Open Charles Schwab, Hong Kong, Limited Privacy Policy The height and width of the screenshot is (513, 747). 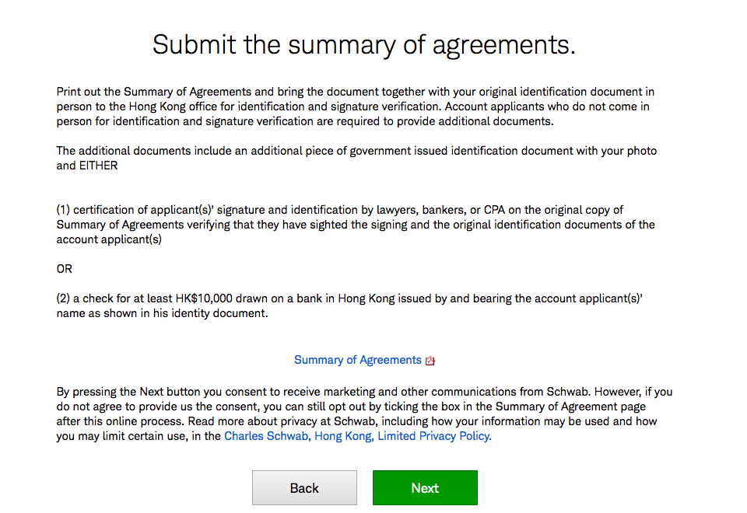tap(358, 436)
